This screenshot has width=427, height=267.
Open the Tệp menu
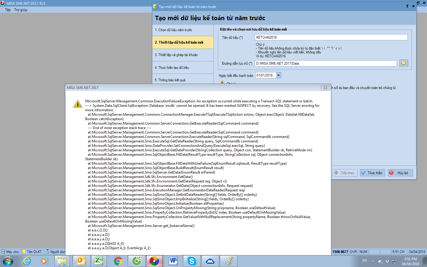8,10
